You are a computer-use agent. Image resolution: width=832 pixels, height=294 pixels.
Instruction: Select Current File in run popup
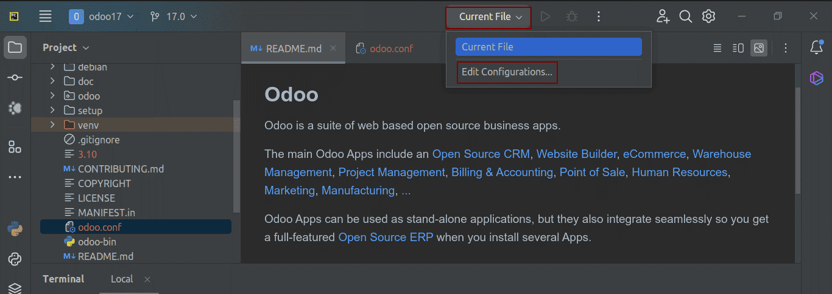tap(549, 47)
